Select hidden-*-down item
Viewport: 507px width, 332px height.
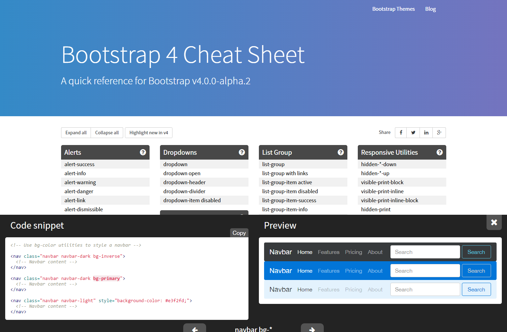pos(402,164)
